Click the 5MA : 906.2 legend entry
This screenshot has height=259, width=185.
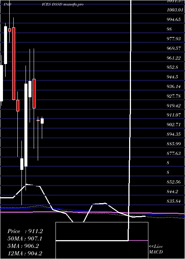[23, 246]
